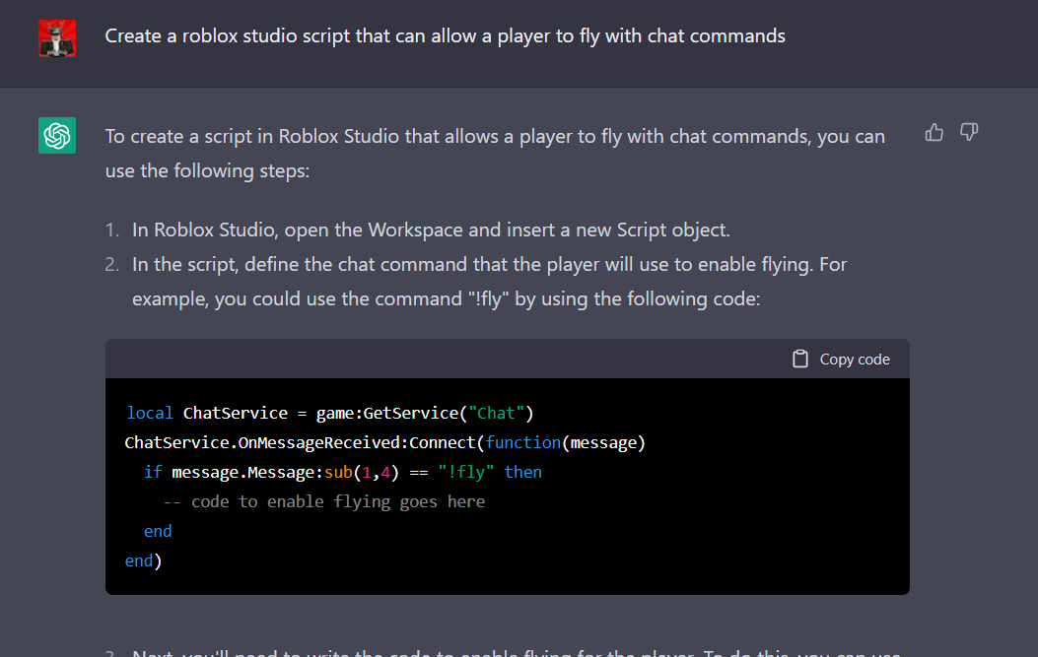
Task: Click the Copy code button
Action: pyautogui.click(x=842, y=360)
